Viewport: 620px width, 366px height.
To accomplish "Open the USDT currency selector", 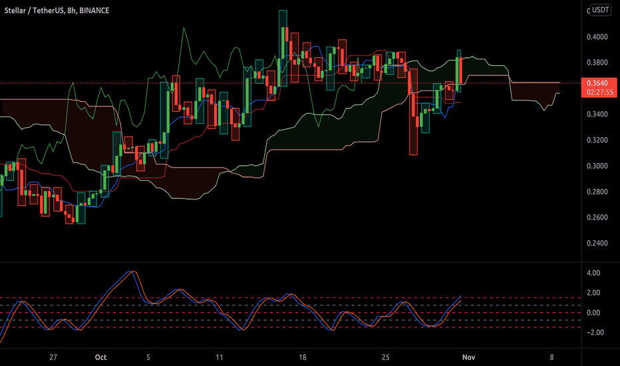I will point(600,9).
